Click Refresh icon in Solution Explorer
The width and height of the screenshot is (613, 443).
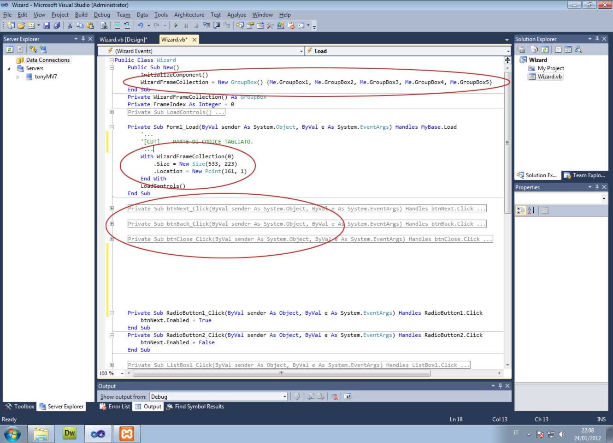(545, 49)
